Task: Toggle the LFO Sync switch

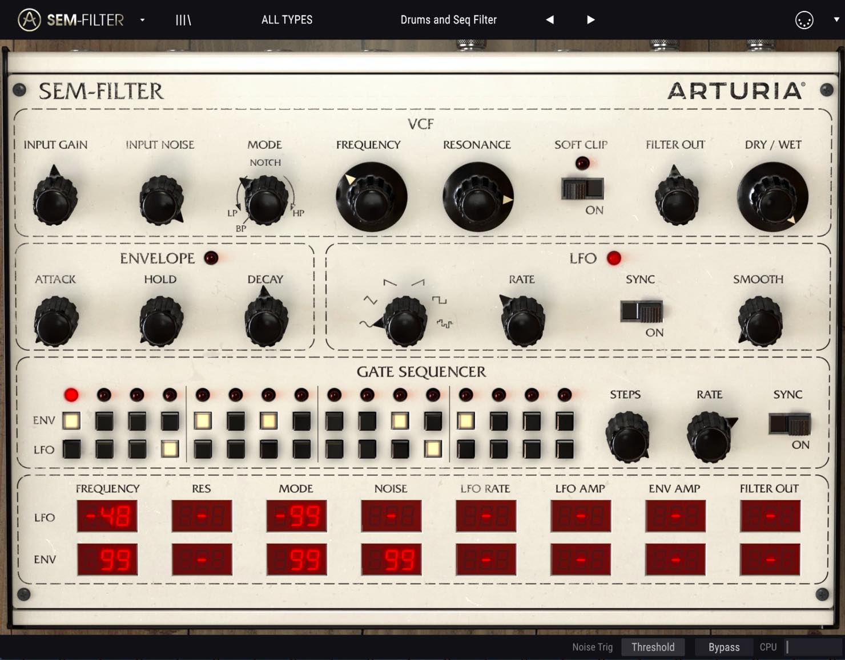Action: point(642,311)
